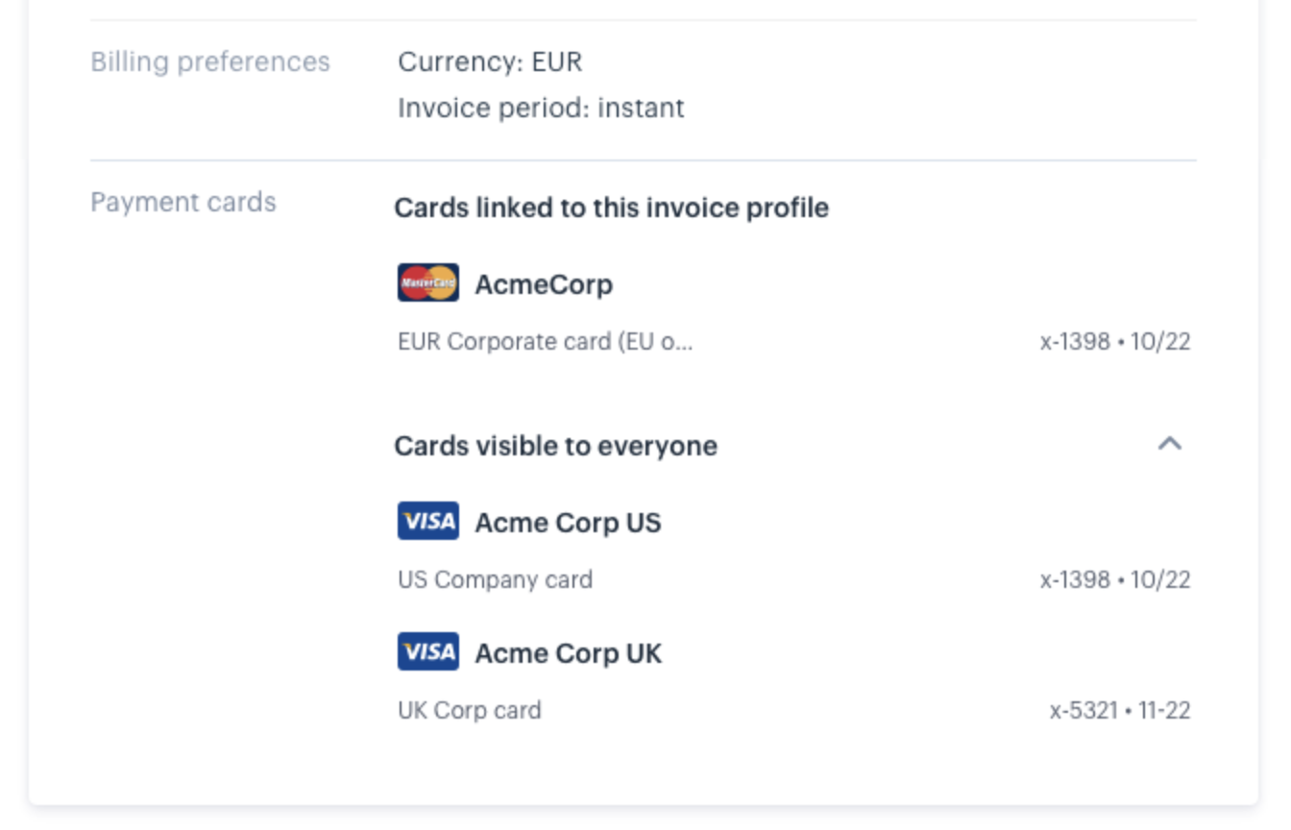The width and height of the screenshot is (1291, 830).
Task: Click the US Company card description
Action: 495,580
